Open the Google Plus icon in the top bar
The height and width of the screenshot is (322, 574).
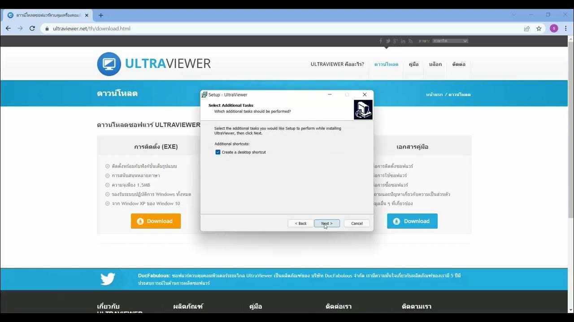tap(396, 41)
